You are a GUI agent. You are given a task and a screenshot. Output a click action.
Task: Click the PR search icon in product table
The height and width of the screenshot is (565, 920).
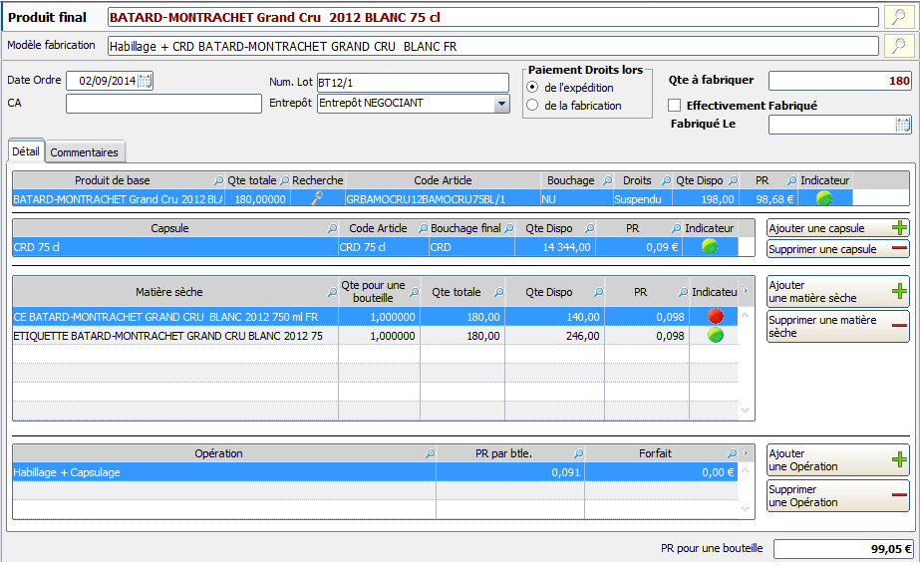pos(792,180)
